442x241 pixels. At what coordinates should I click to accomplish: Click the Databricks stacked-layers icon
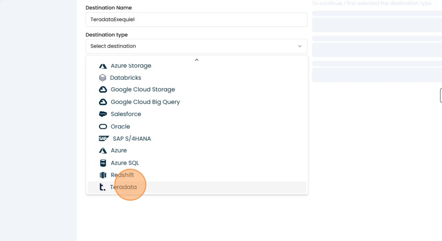tap(102, 78)
